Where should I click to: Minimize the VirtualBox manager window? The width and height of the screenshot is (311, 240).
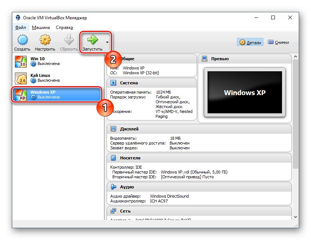tap(256, 17)
